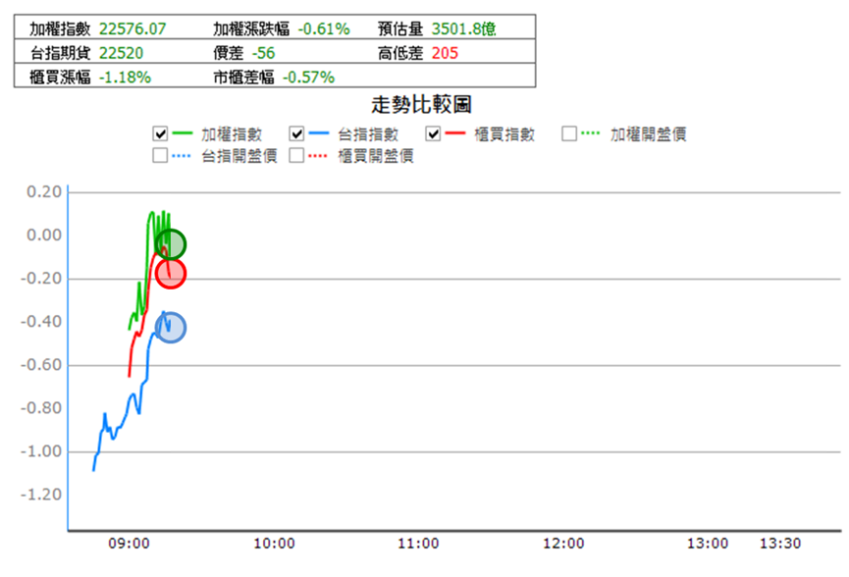Click the 09:00 time axis label
This screenshot has width=849, height=577.
click(129, 544)
